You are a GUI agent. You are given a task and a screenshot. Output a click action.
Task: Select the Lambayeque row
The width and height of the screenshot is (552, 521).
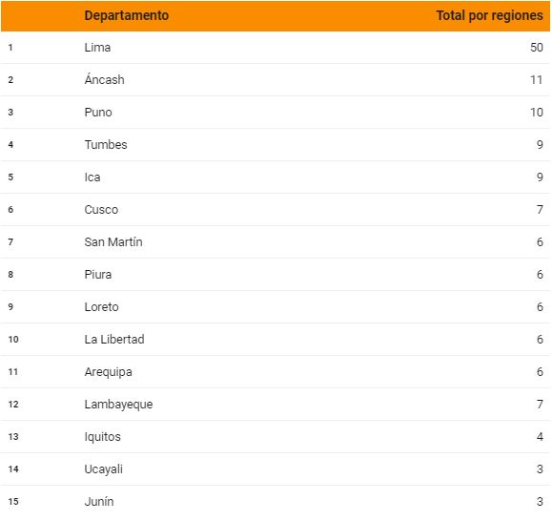tap(275, 404)
